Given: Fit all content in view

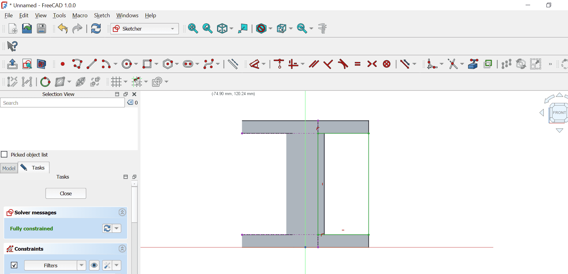Looking at the screenshot, I should coord(193,29).
